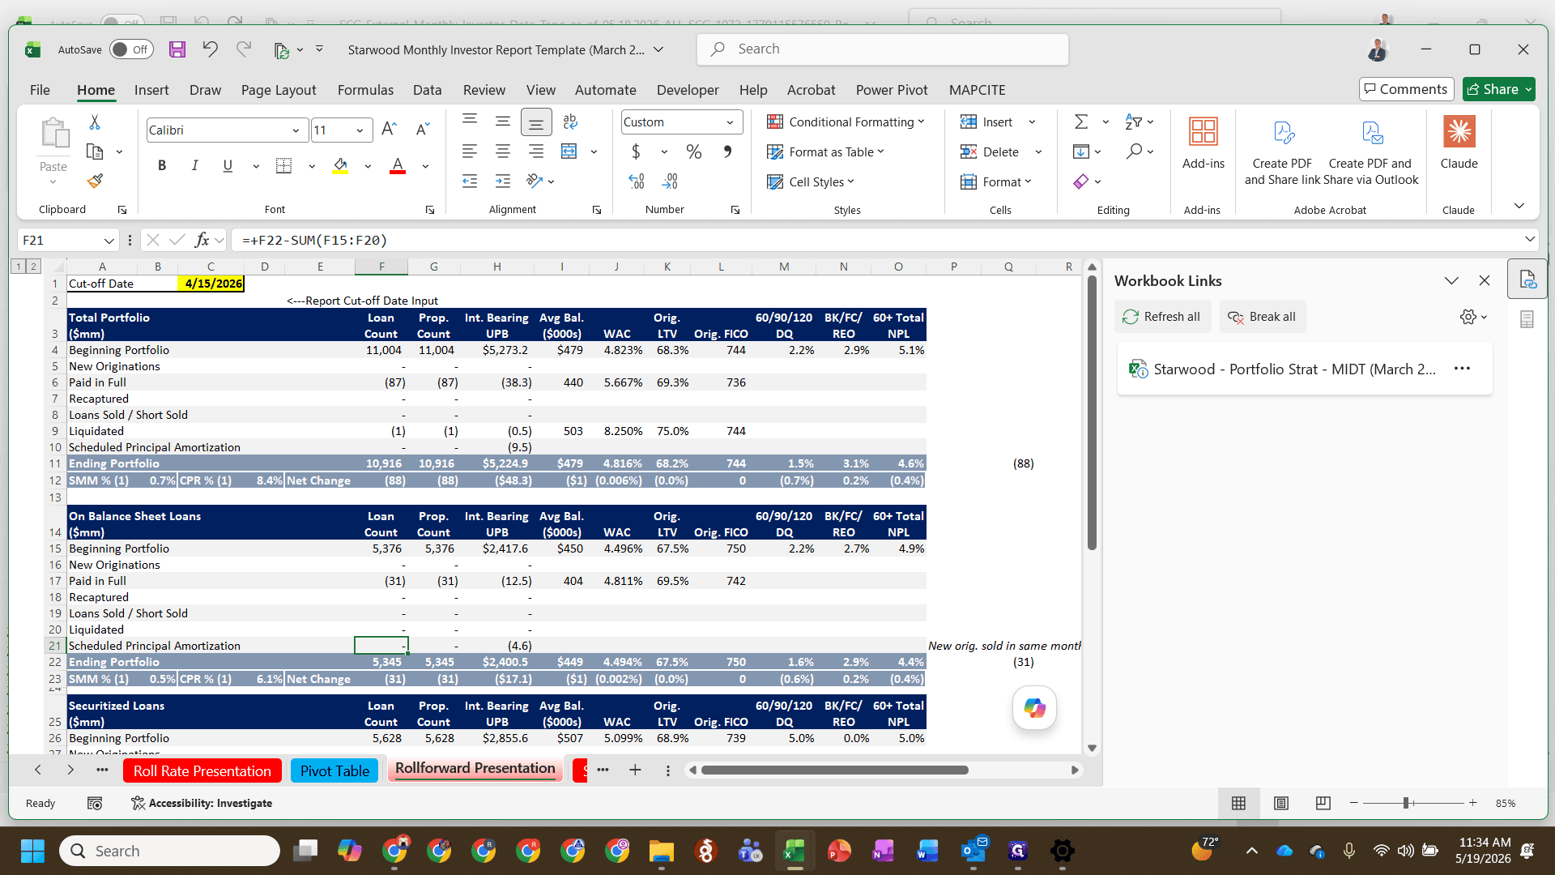This screenshot has height=875, width=1555.
Task: Click the Undo arrow icon
Action: pos(210,49)
